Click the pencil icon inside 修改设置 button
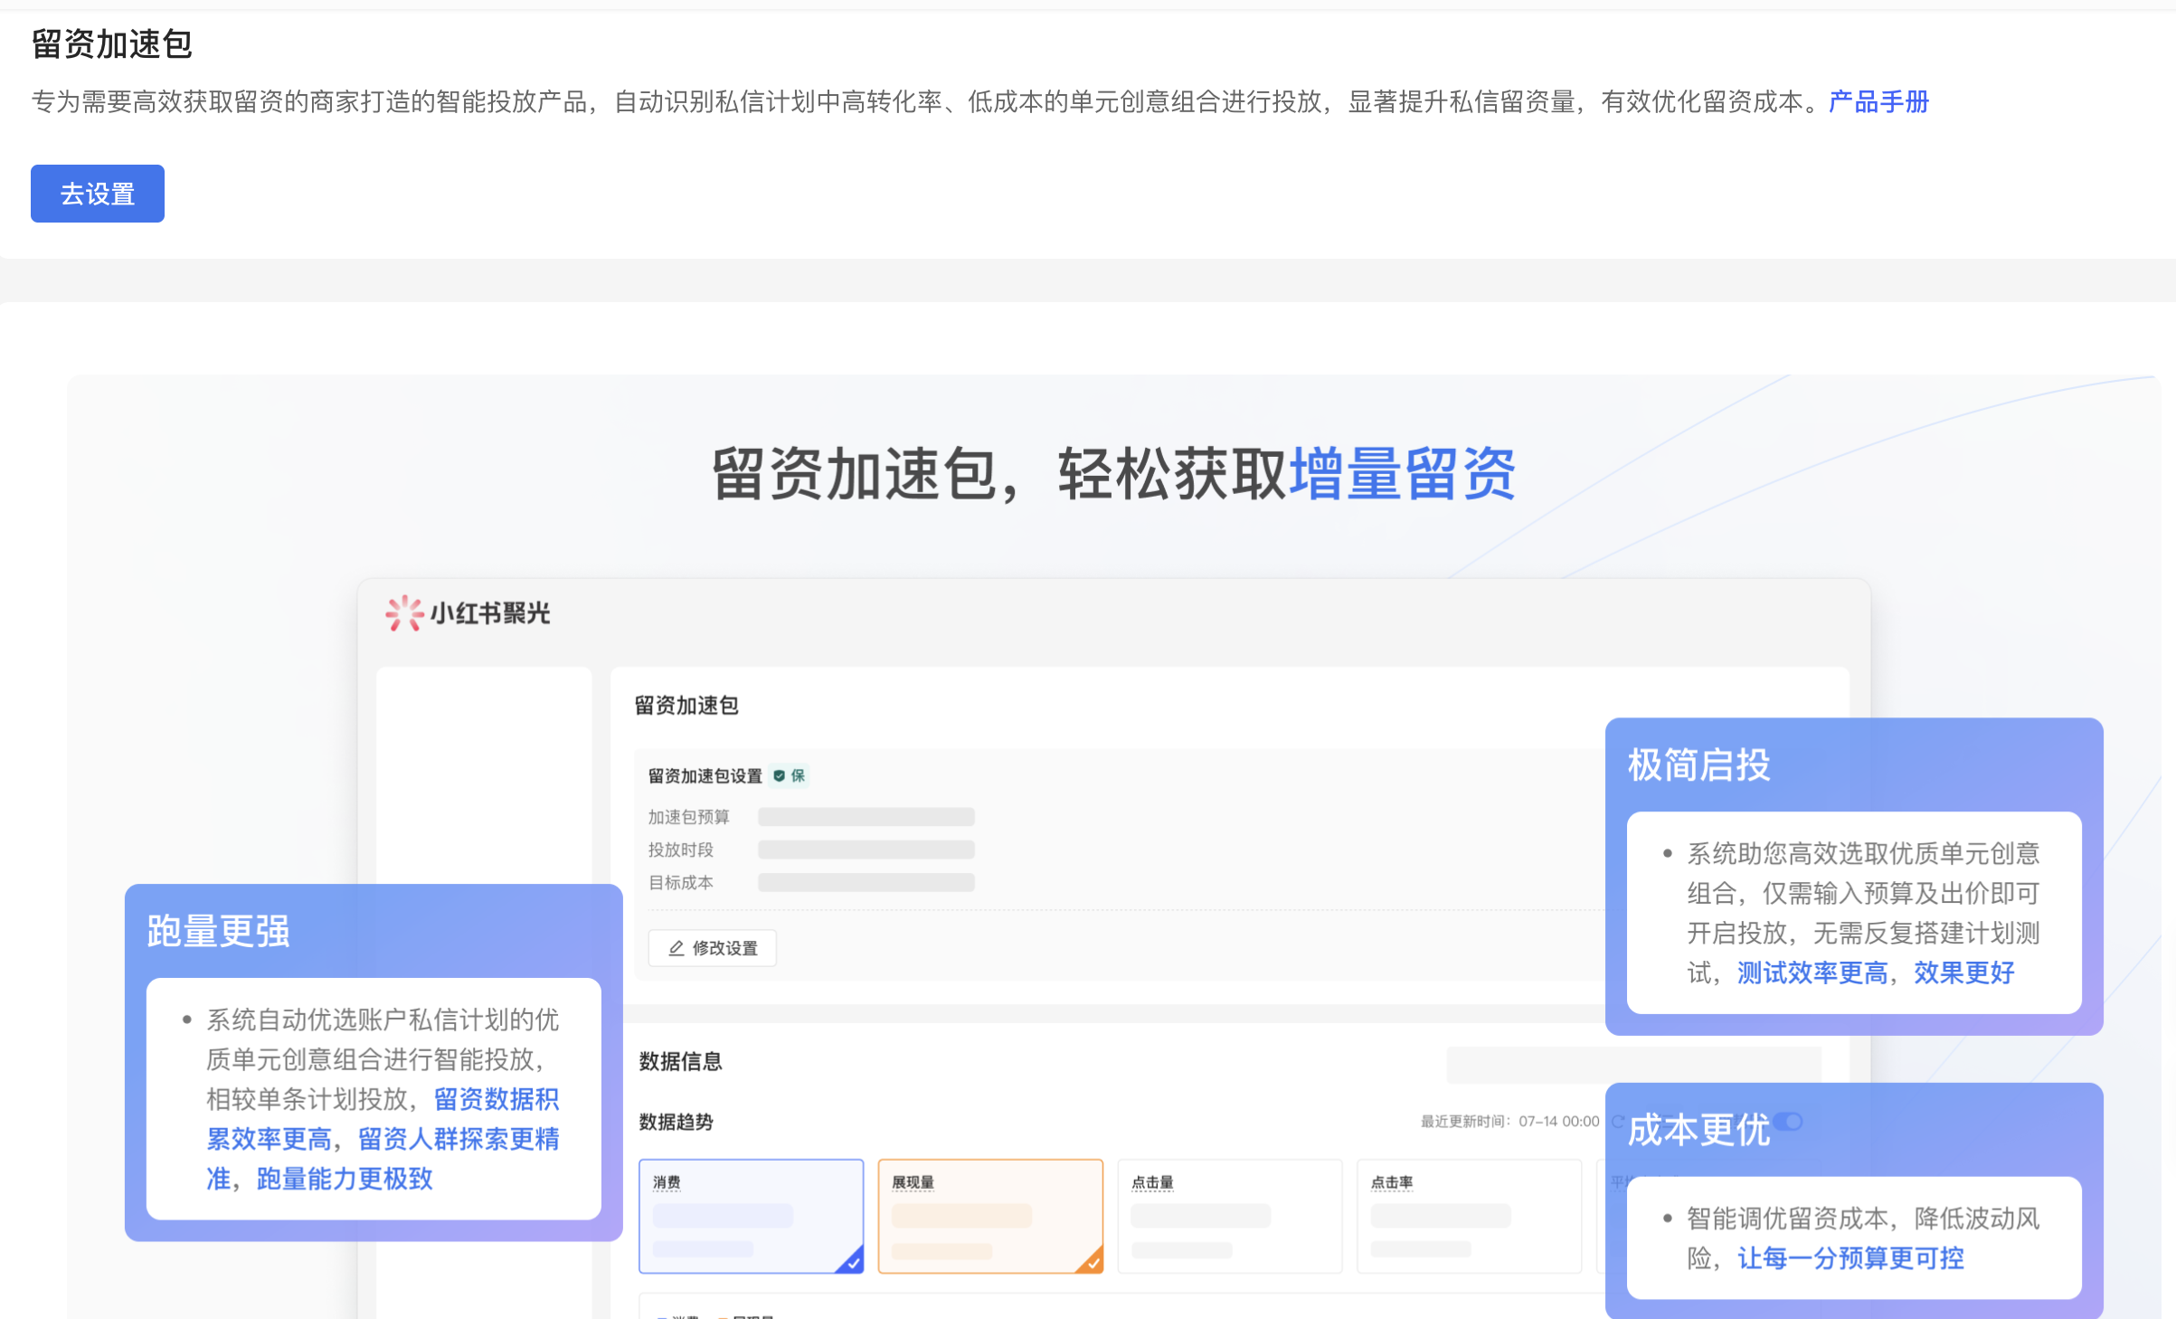Screen dimensions: 2176x1319 click(676, 948)
